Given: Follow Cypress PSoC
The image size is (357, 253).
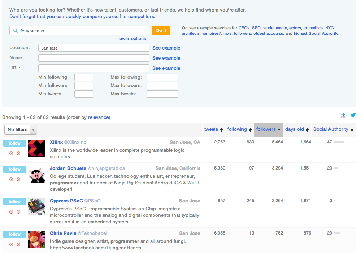Looking at the screenshot, I should pyautogui.click(x=14, y=202).
